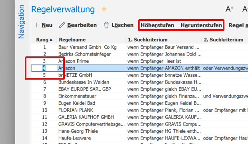Create a new rule with Neu
248x144 pixels.
tap(47, 25)
